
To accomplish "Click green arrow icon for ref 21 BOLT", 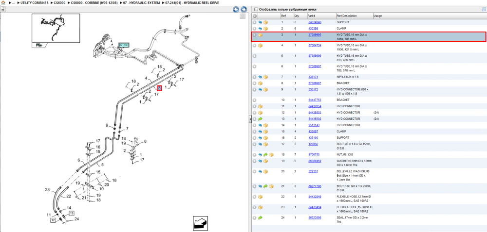I will [266, 186].
